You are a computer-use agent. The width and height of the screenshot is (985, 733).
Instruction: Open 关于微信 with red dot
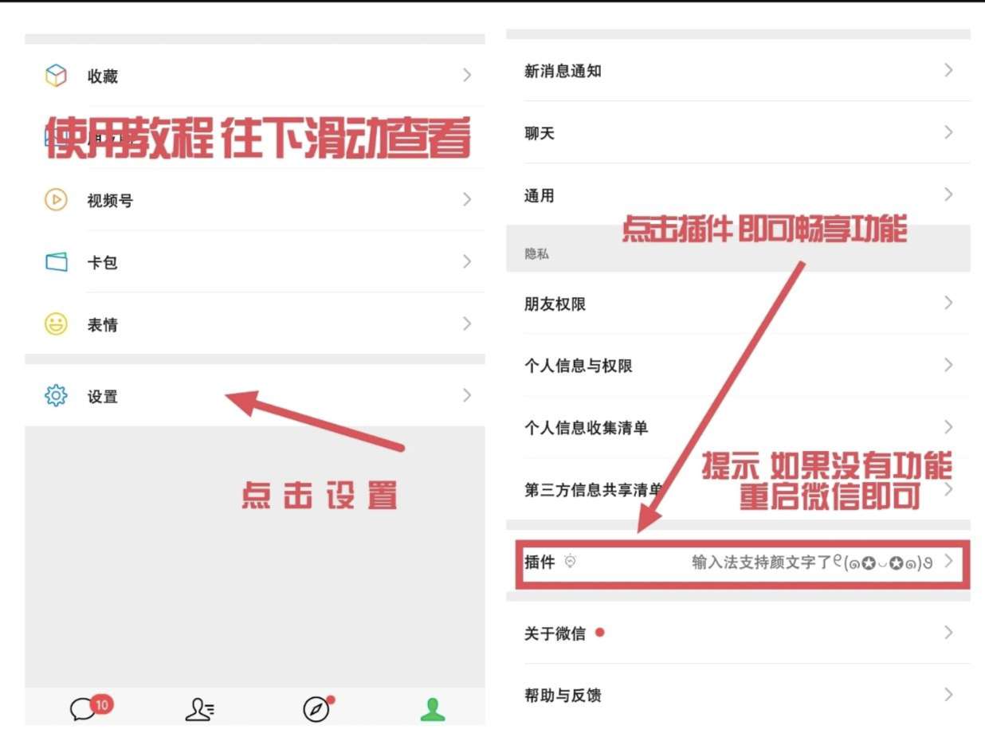pos(555,633)
